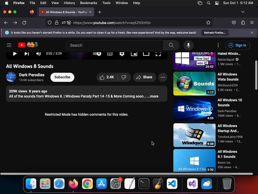Start voice search with microphone
This screenshot has width=258, height=194.
(188, 45)
